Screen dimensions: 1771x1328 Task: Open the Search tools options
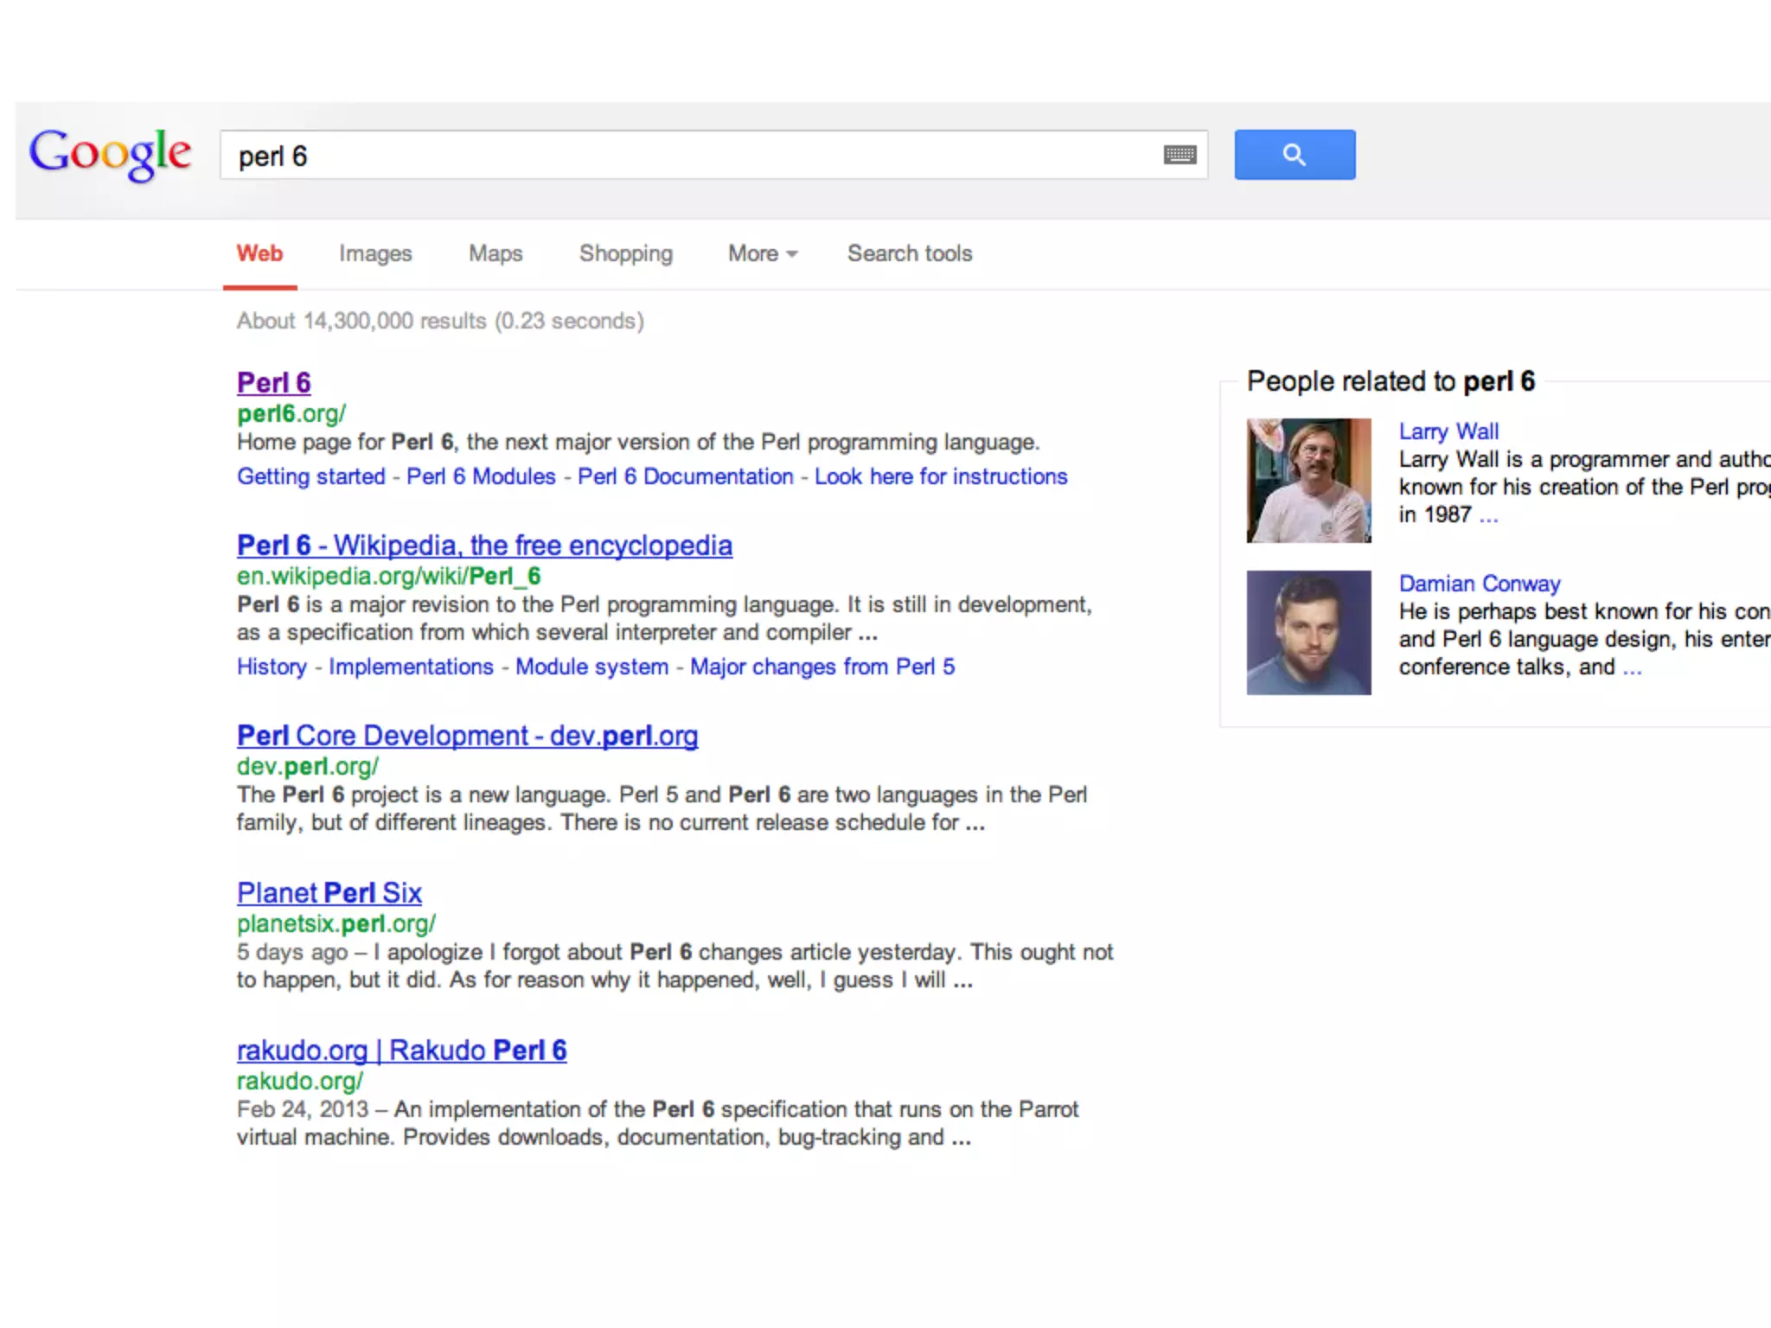(x=909, y=253)
